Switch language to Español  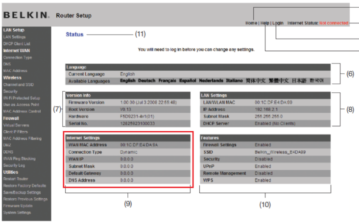click(188, 81)
